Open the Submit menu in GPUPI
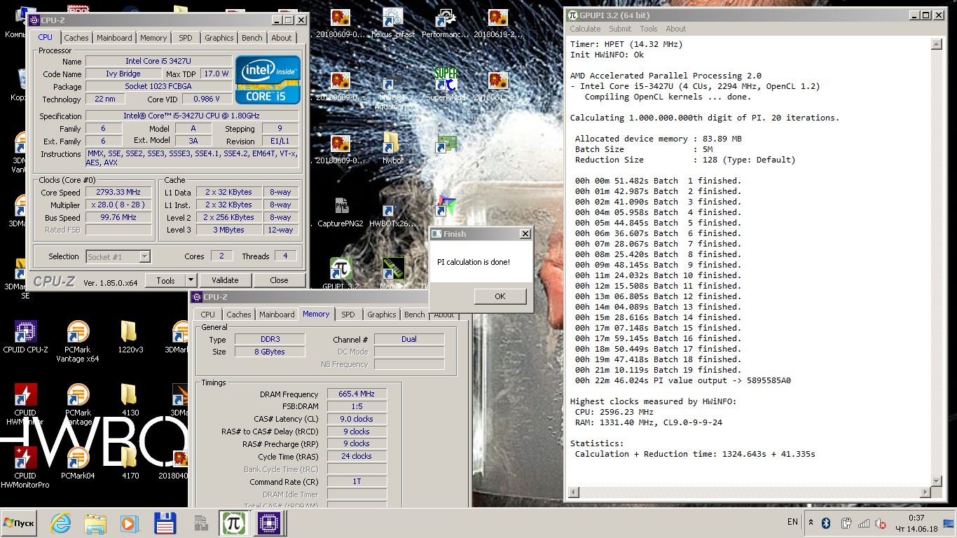Screen dimensions: 957x538 click(x=620, y=29)
